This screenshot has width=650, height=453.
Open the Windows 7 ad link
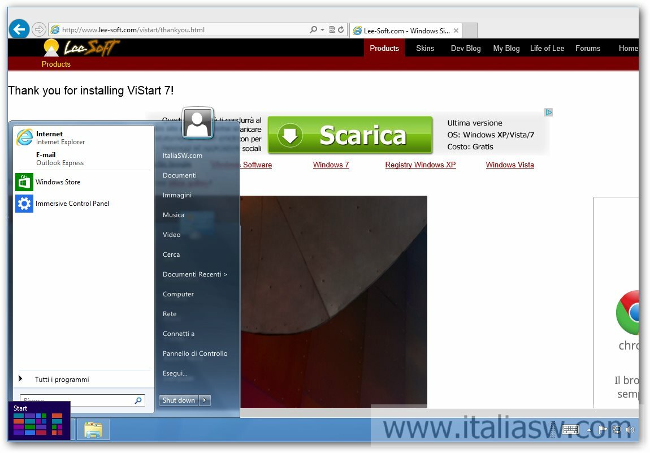[x=331, y=165]
